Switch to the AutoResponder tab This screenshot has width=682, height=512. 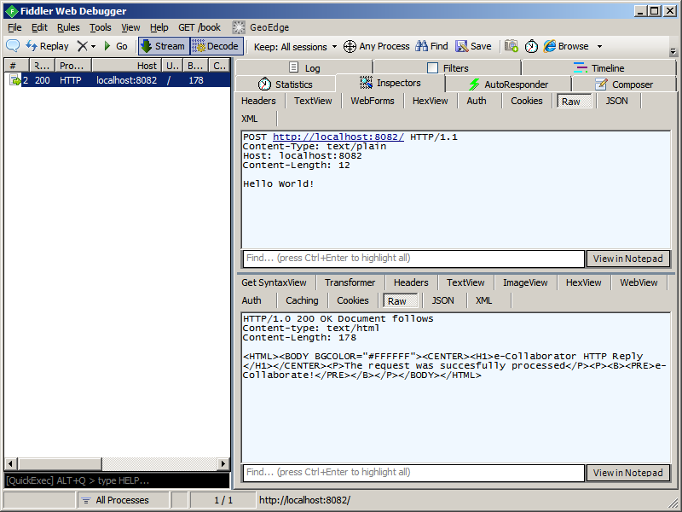[508, 84]
